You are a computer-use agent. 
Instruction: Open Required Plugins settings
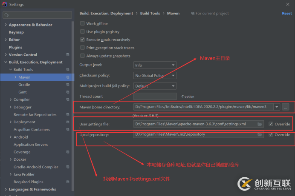[x=29, y=182]
